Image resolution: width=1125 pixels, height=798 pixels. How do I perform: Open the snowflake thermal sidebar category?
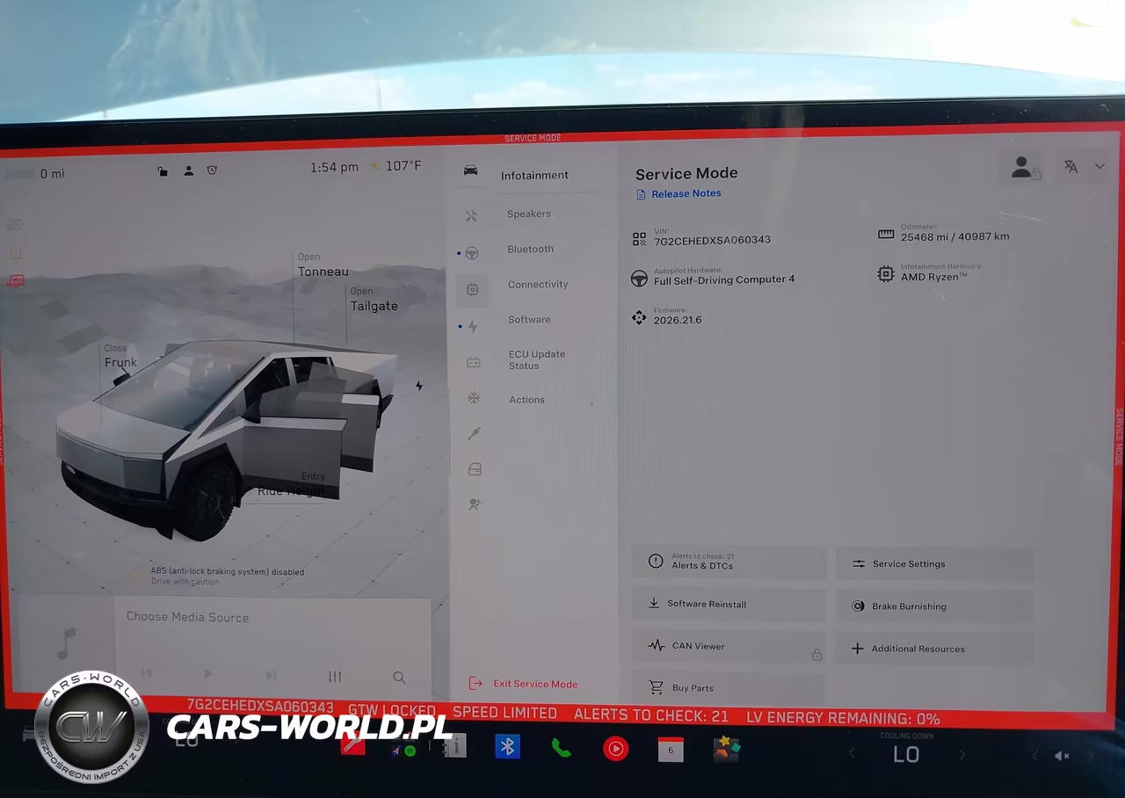pos(474,398)
